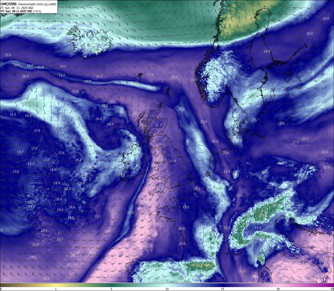The image size is (334, 291).
Task: Click the map value 21.0
Action: click(182, 244)
